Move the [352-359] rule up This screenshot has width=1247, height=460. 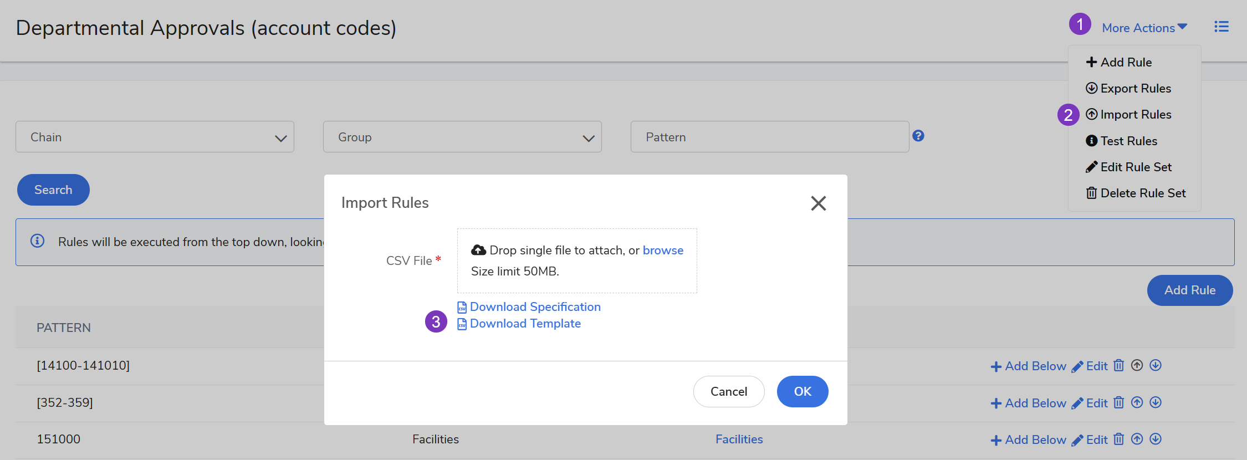[x=1137, y=402]
